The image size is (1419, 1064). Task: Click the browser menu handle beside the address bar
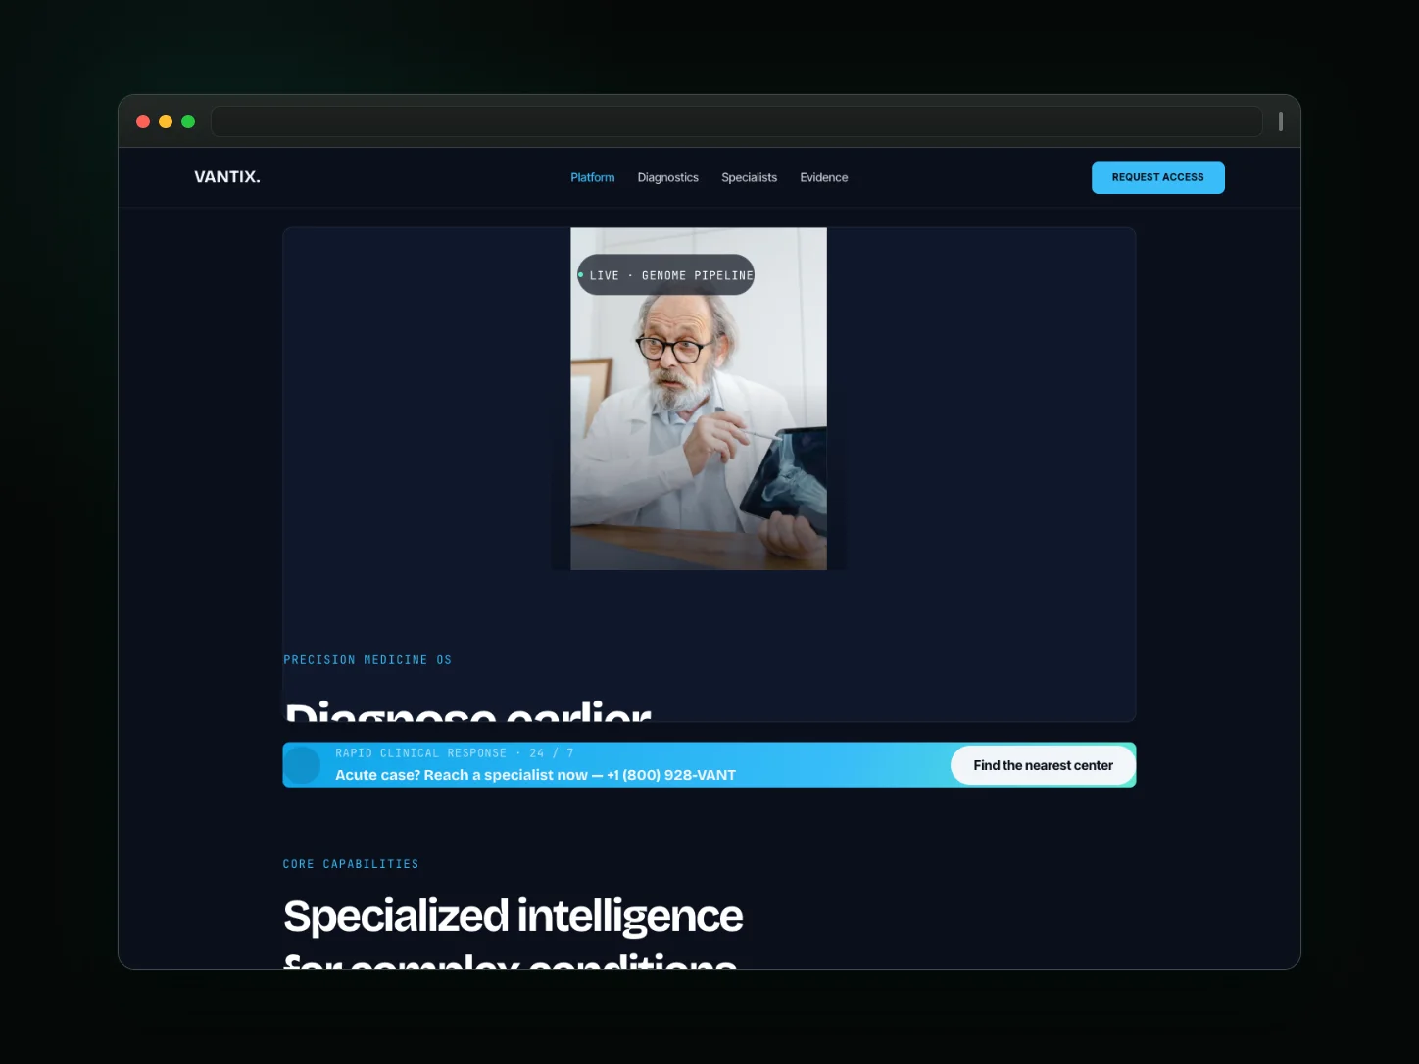(1280, 121)
